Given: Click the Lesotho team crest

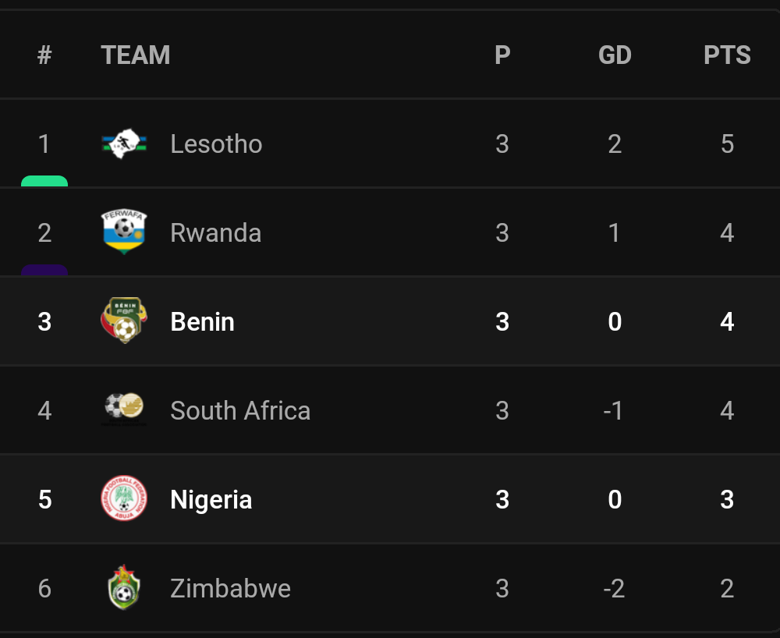Looking at the screenshot, I should 122,144.
